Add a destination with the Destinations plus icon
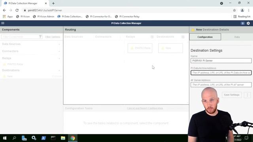 click(183, 37)
